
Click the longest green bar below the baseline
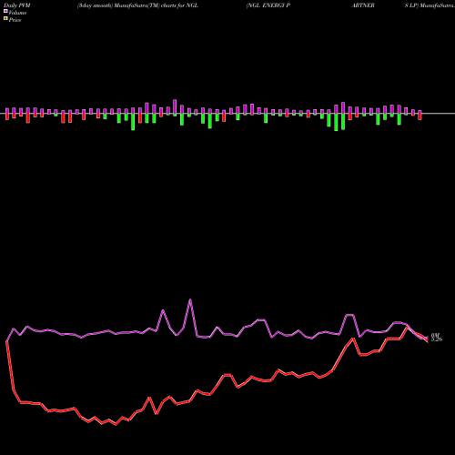[336, 122]
